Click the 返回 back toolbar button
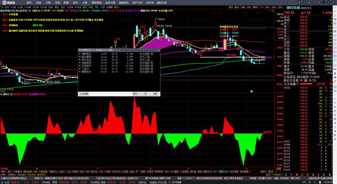The width and height of the screenshot is (337, 184). (280, 7)
